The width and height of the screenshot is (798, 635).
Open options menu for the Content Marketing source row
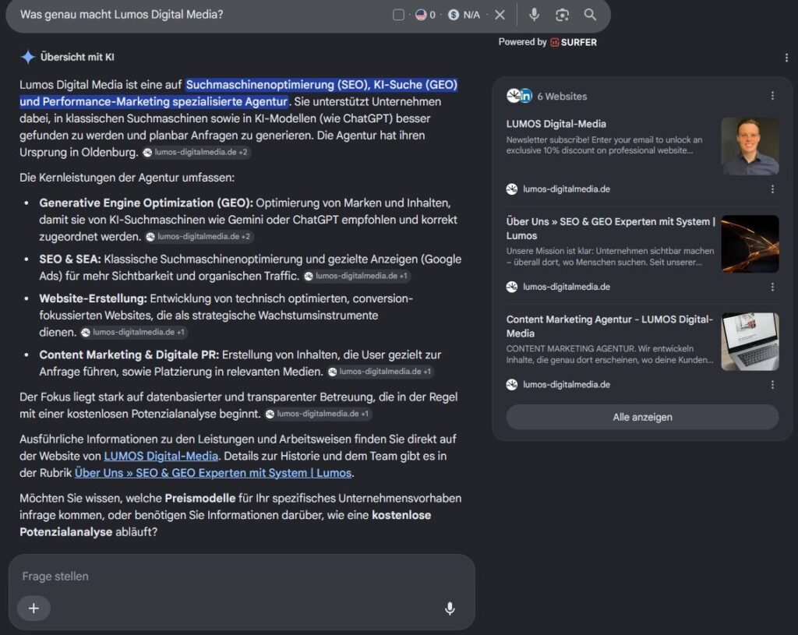pyautogui.click(x=772, y=385)
